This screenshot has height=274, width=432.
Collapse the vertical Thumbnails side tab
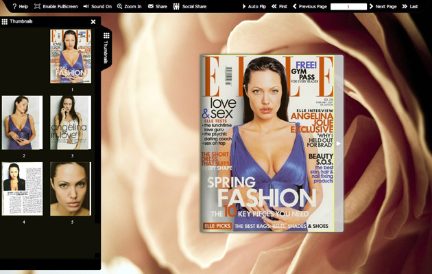pos(106,49)
